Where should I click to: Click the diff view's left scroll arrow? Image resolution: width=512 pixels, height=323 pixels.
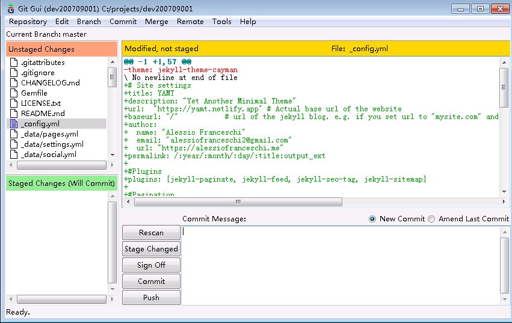[x=128, y=202]
